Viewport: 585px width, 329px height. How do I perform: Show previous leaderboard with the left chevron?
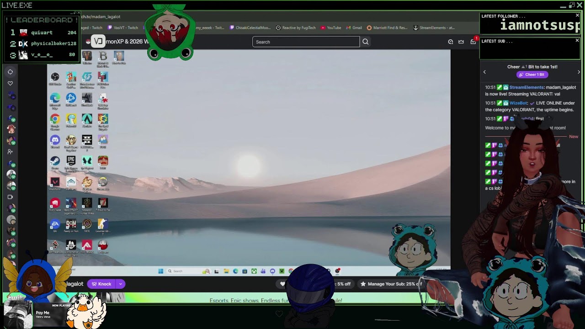[484, 72]
